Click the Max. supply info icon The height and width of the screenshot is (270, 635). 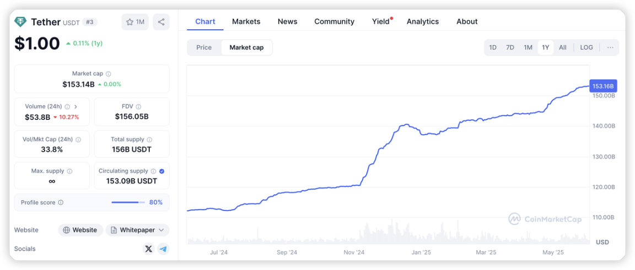[x=69, y=172]
